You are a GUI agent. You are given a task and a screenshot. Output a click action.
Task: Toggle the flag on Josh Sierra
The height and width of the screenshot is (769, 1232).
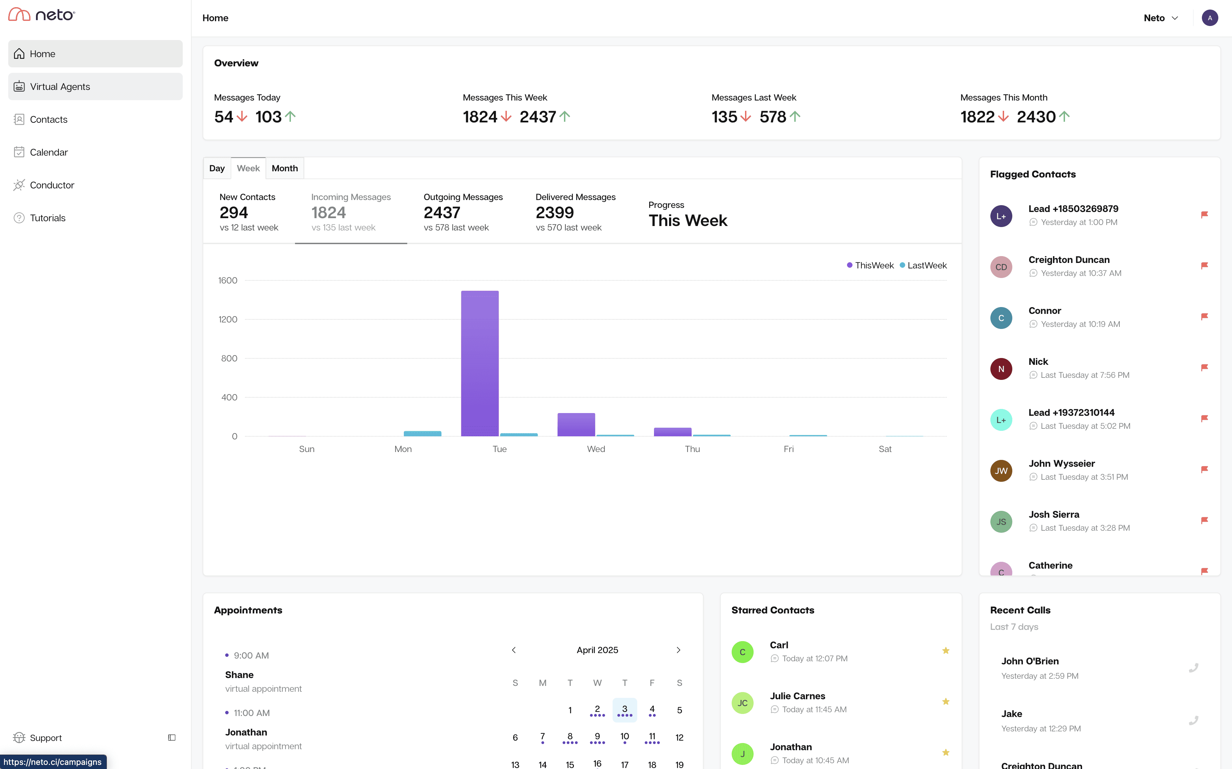[1205, 520]
